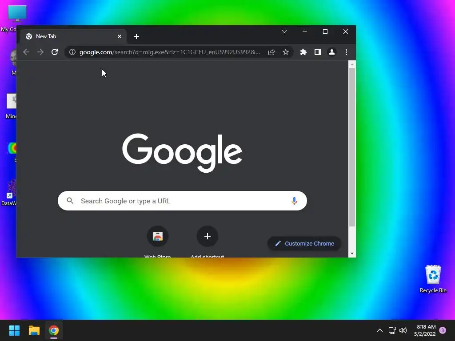The width and height of the screenshot is (455, 341).
Task: Maximize the Chrome window
Action: [x=325, y=32]
